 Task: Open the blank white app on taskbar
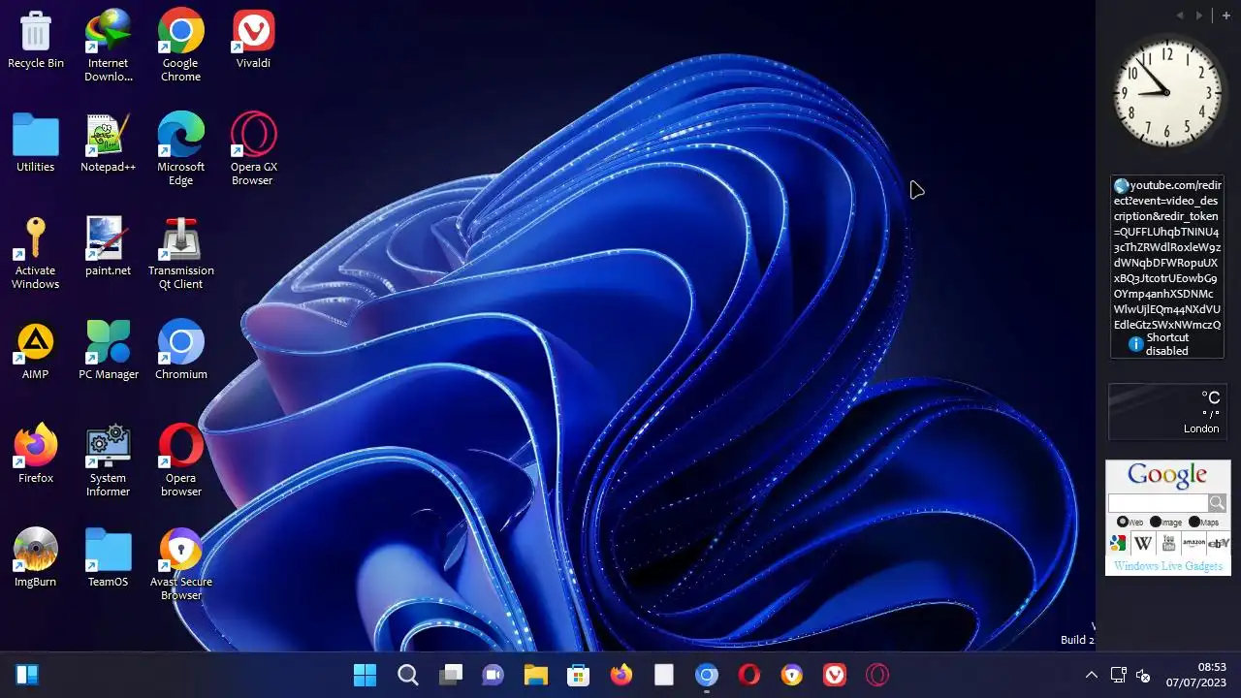point(664,675)
